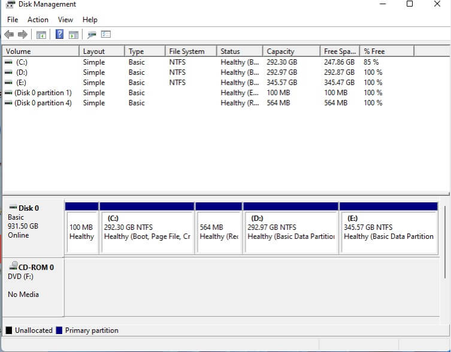Select the 100 MB Healthy partition block
This screenshot has width=451, height=352.
[82, 228]
